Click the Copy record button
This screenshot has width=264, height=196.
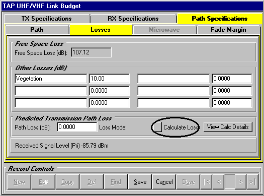67,182
